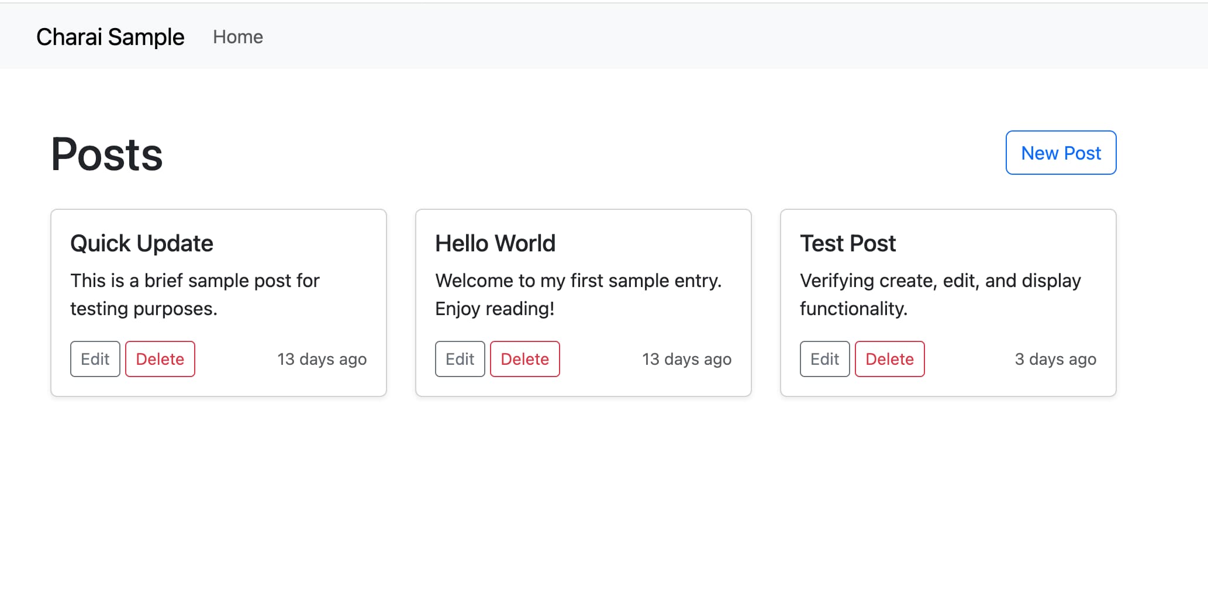The image size is (1208, 594).
Task: Select the Hello World card title
Action: point(495,243)
